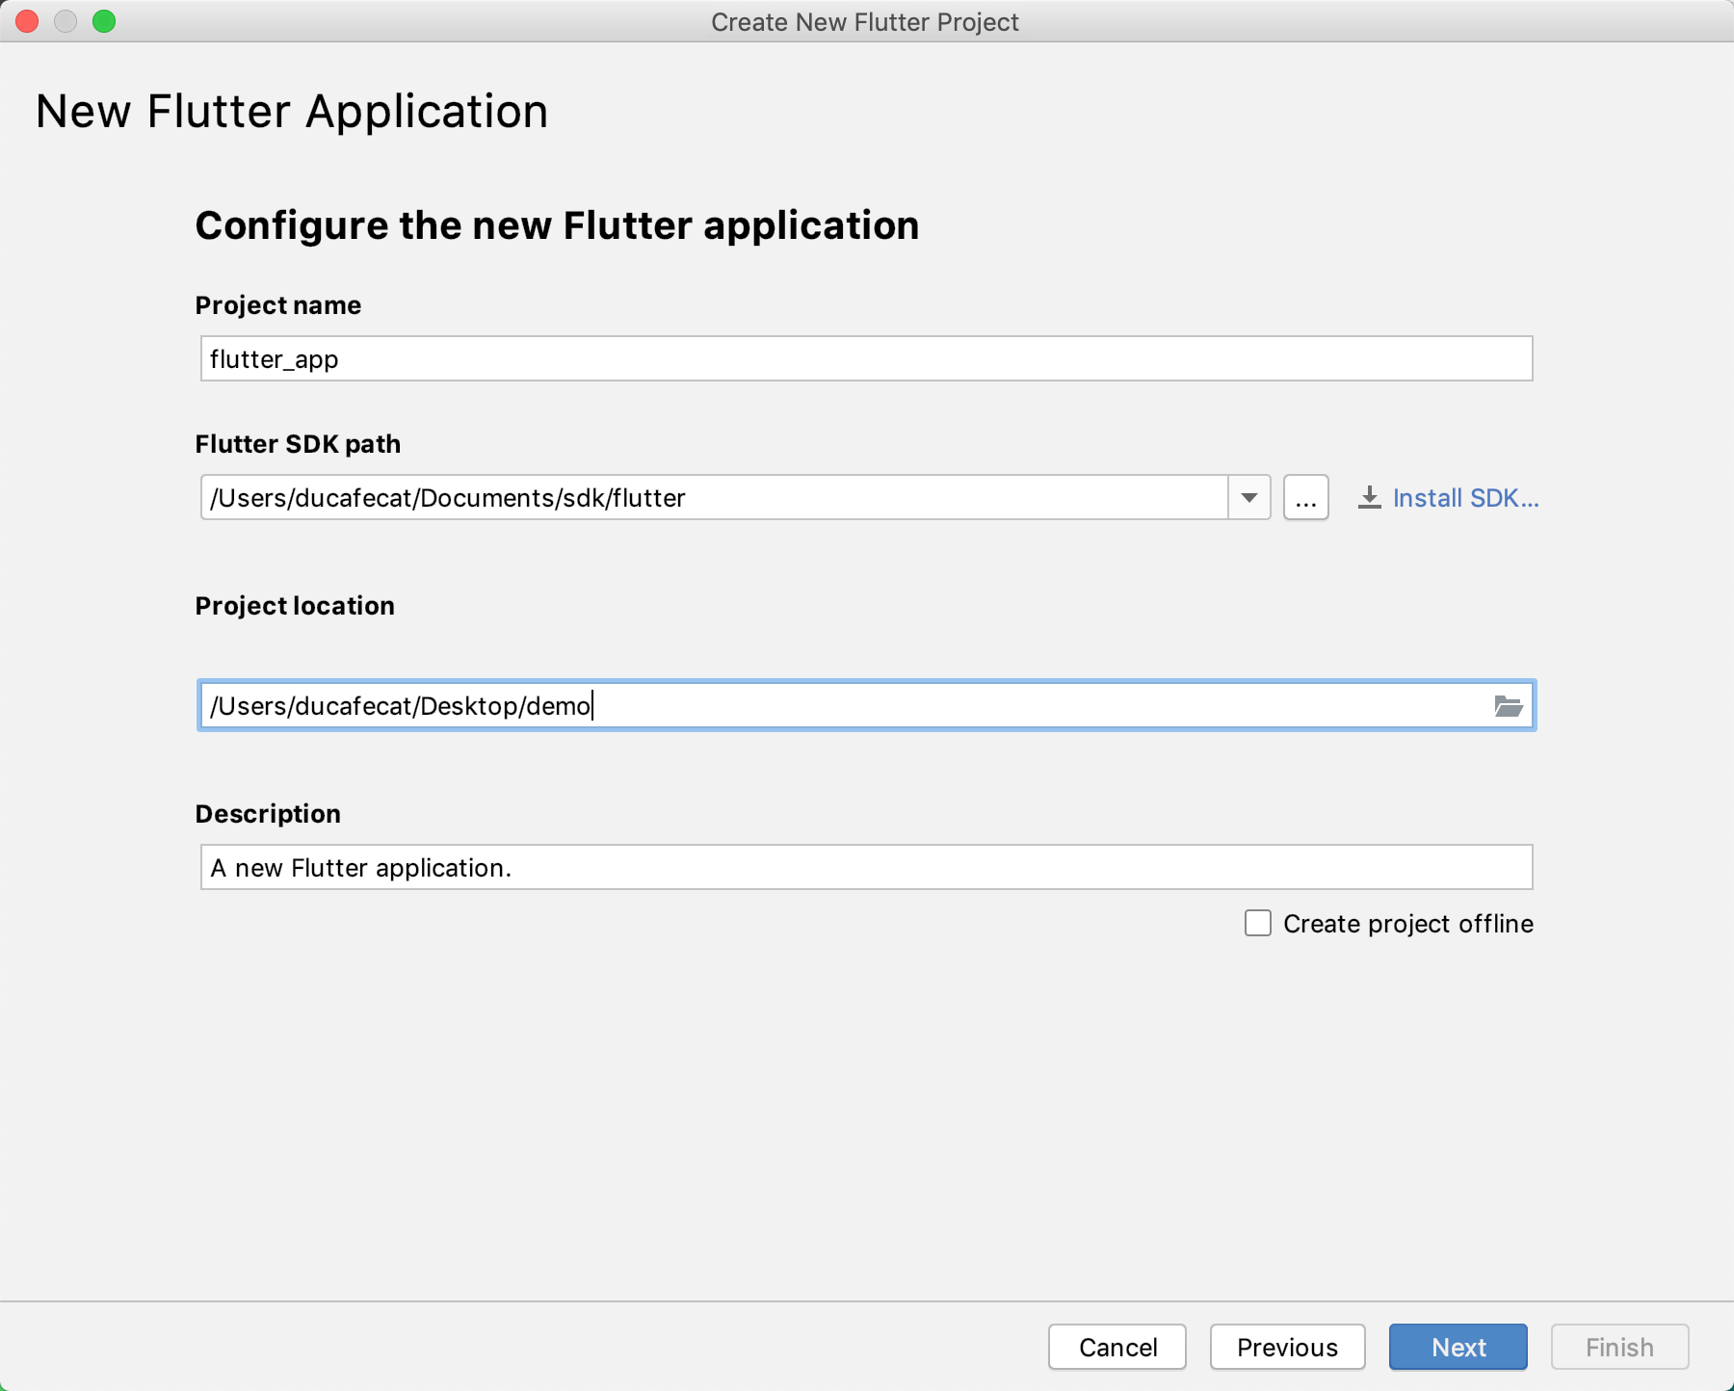Click the Create project offline label text
The width and height of the screenshot is (1734, 1391).
click(x=1408, y=924)
